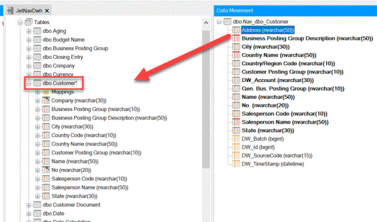Click the tables tree vertical scrollbar thumb
The image size is (377, 222).
(x=206, y=100)
